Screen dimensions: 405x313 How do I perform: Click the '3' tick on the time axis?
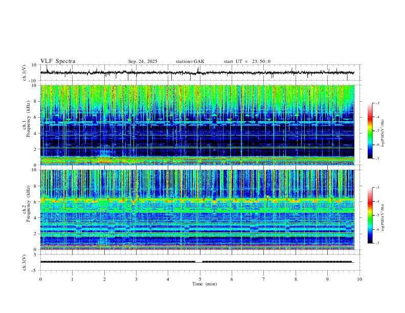click(136, 279)
